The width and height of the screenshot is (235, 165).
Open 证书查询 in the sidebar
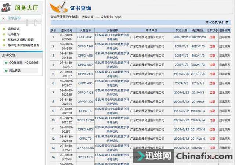point(14,34)
